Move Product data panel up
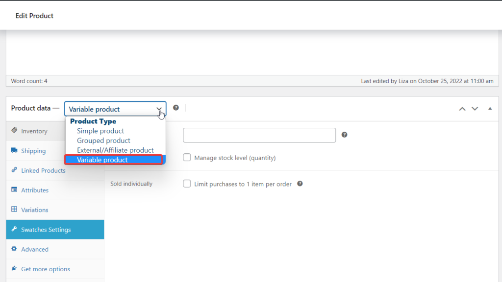 [x=462, y=109]
